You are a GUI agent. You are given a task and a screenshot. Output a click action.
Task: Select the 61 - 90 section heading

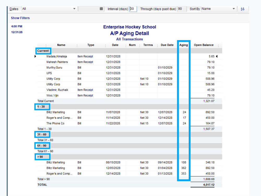(x=42, y=146)
